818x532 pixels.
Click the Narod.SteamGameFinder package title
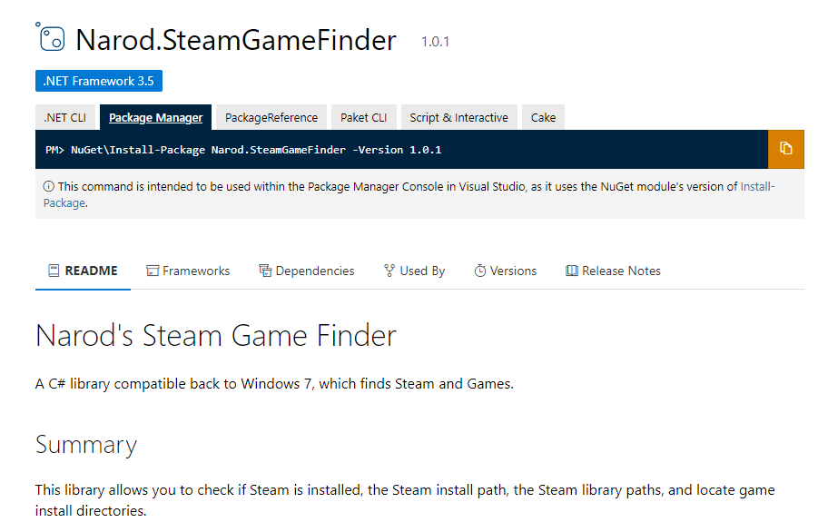[x=236, y=40]
